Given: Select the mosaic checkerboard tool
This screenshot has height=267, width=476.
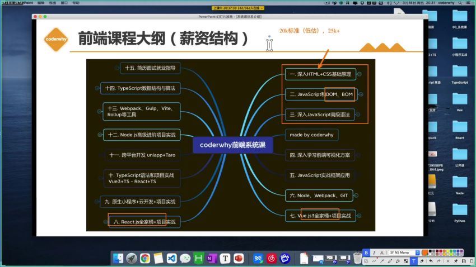Looking at the screenshot, I should 406,261.
